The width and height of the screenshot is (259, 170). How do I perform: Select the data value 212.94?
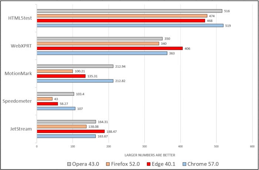tap(120, 67)
